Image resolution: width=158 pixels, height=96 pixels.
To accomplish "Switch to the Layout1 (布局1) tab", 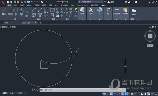I will click(12, 93).
